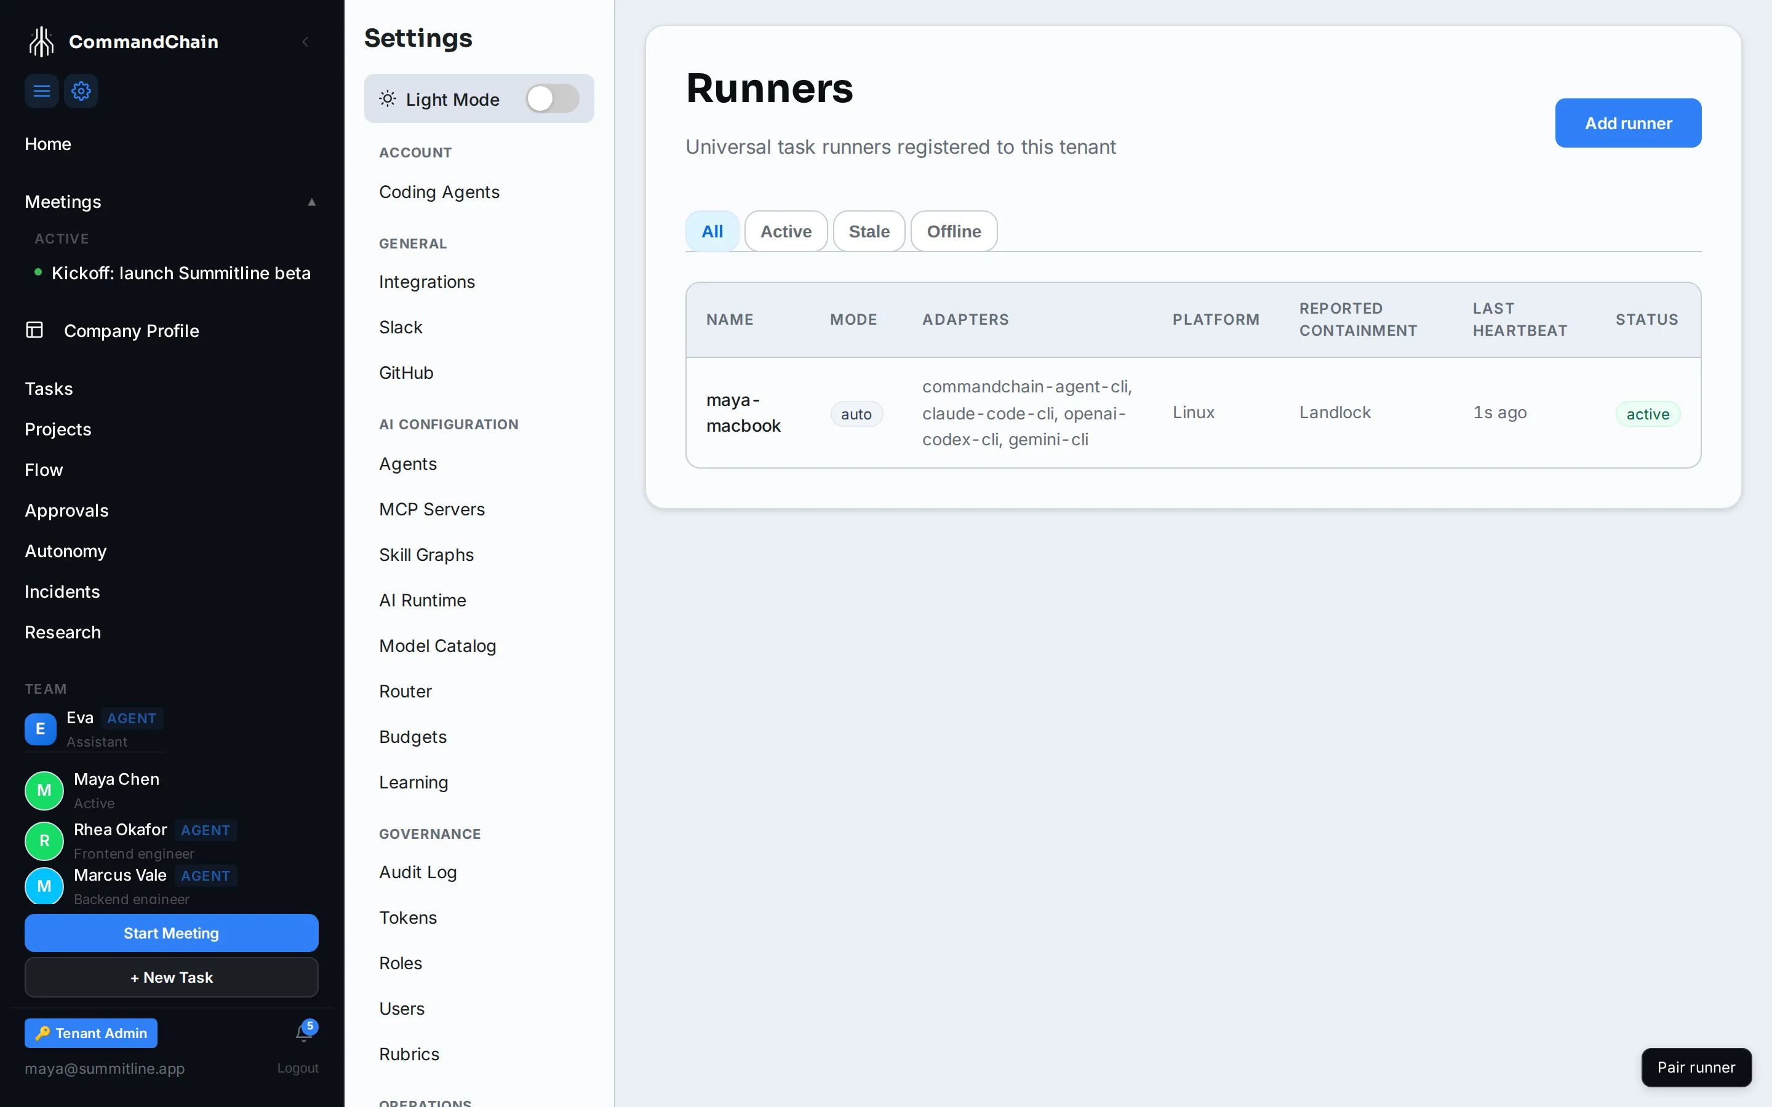Toggle the Light Mode switch
The width and height of the screenshot is (1772, 1107).
point(552,98)
